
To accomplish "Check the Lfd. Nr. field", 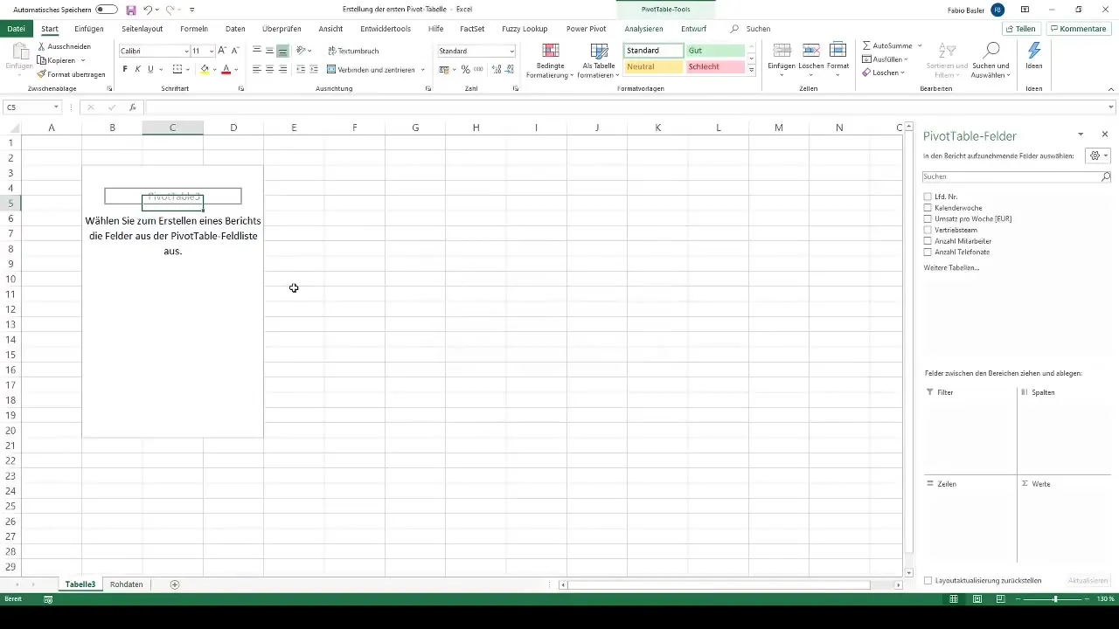I will (x=928, y=197).
